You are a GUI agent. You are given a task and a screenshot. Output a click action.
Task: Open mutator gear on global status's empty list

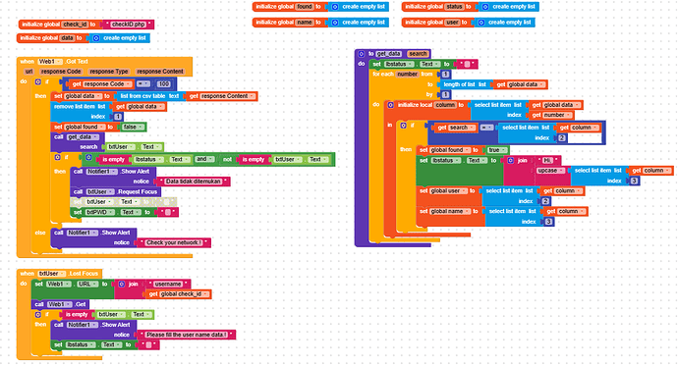point(485,7)
